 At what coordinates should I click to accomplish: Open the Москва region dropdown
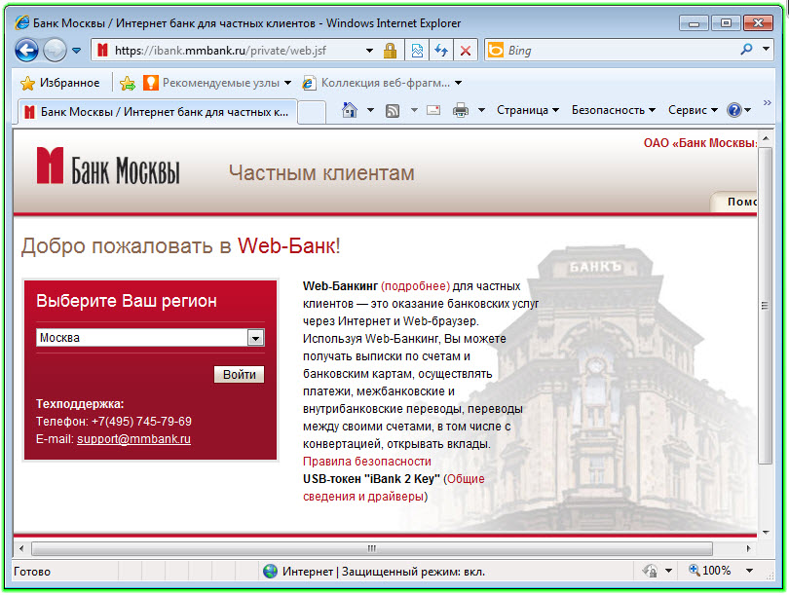[150, 338]
